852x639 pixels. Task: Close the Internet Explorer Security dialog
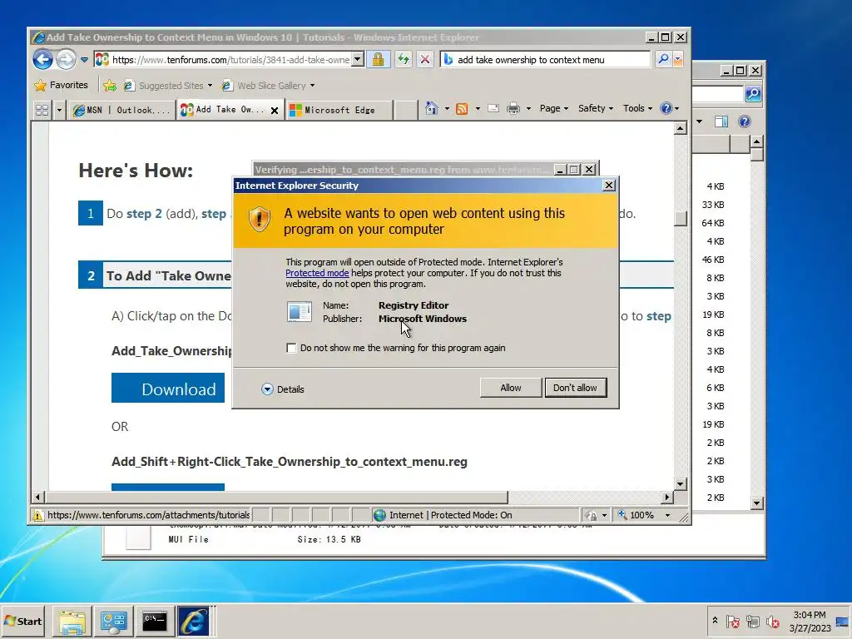coord(608,186)
